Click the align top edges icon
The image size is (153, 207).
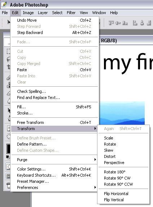pyautogui.click(x=111, y=23)
